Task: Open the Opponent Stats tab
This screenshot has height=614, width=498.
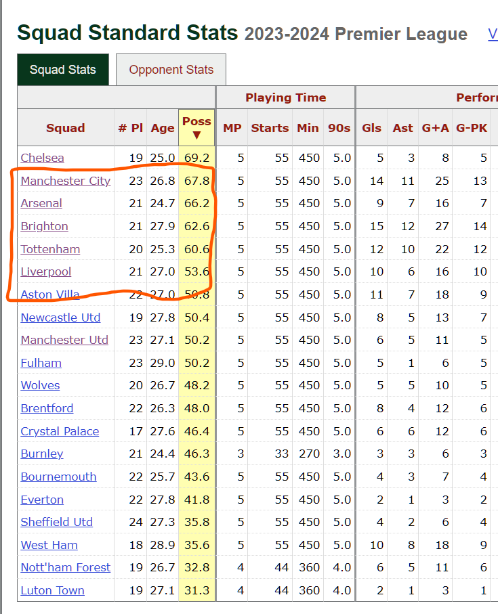Action: pyautogui.click(x=171, y=70)
